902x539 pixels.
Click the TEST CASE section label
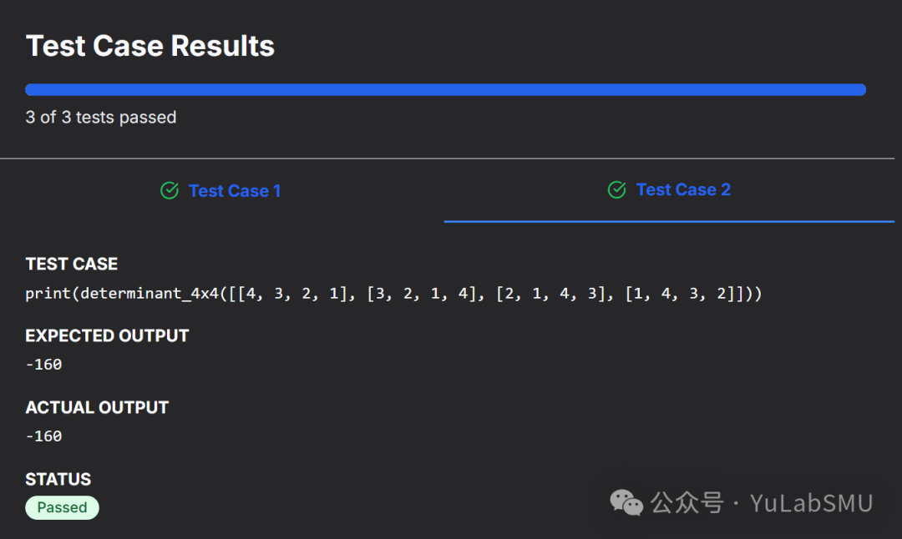(x=72, y=264)
